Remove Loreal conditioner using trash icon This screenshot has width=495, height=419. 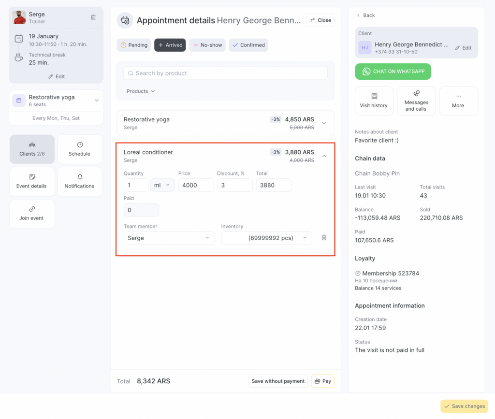pyautogui.click(x=324, y=238)
